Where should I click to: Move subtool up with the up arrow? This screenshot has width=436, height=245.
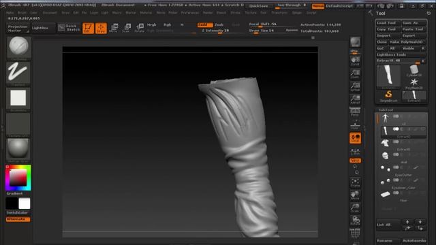click(407, 222)
